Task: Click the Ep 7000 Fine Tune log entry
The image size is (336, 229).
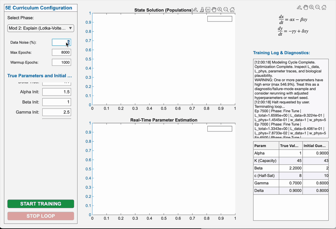Action: (290, 129)
